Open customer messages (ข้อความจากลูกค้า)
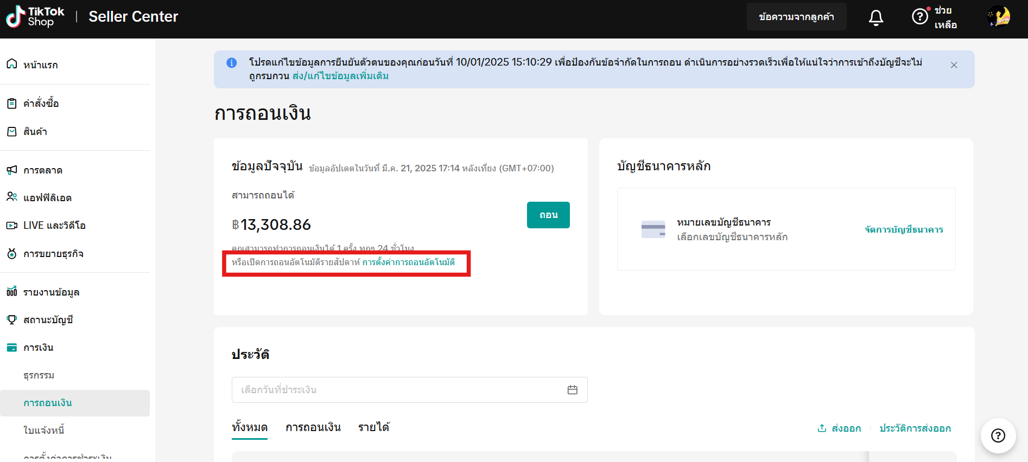The height and width of the screenshot is (462, 1028). pyautogui.click(x=796, y=17)
